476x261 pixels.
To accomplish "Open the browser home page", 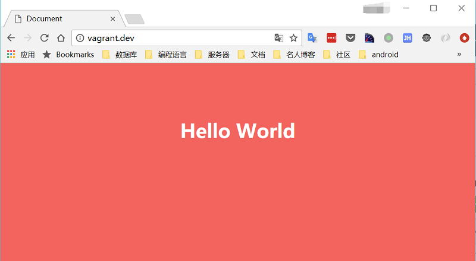I will (x=61, y=38).
